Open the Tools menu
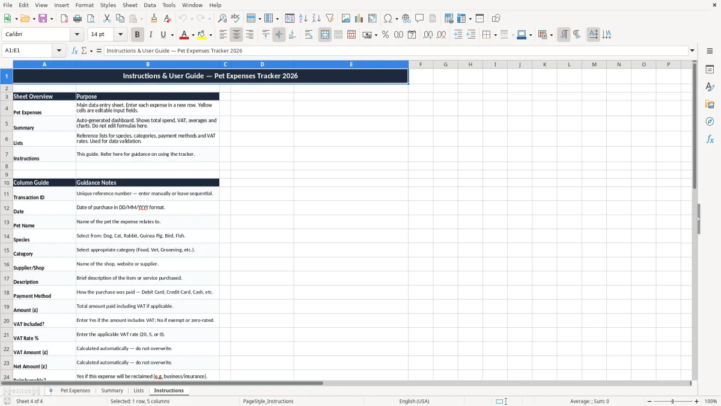Image resolution: width=721 pixels, height=406 pixels. 169,5
